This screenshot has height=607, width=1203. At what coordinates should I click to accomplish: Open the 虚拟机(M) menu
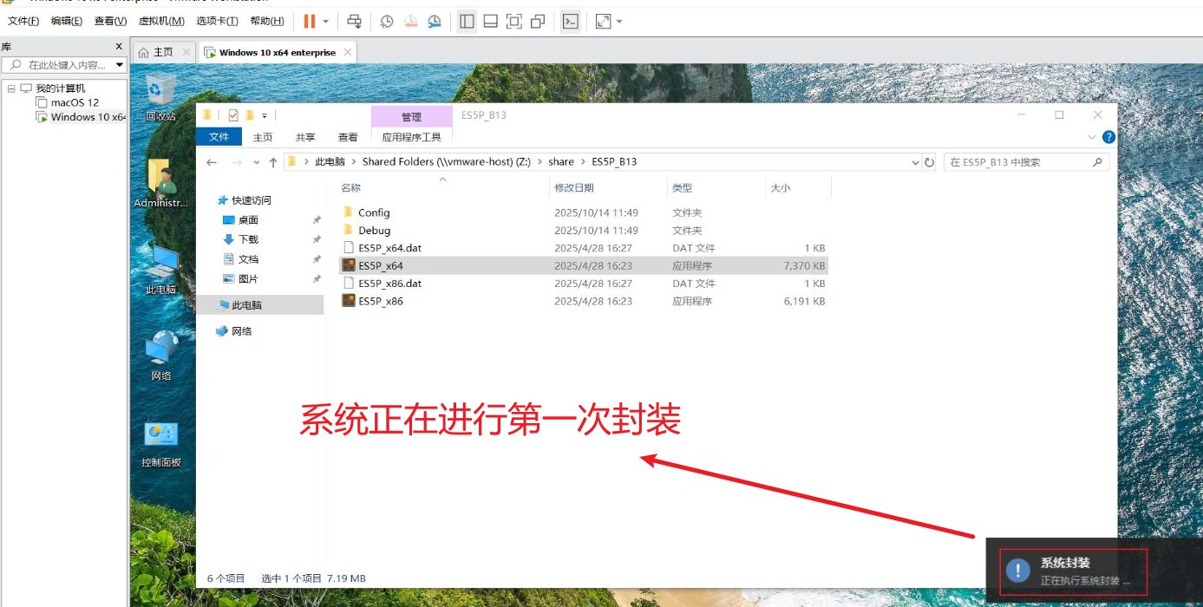click(x=161, y=21)
